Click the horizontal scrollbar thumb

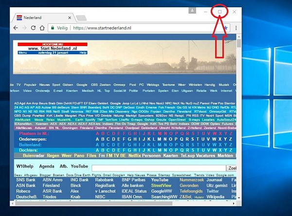pos(93,203)
